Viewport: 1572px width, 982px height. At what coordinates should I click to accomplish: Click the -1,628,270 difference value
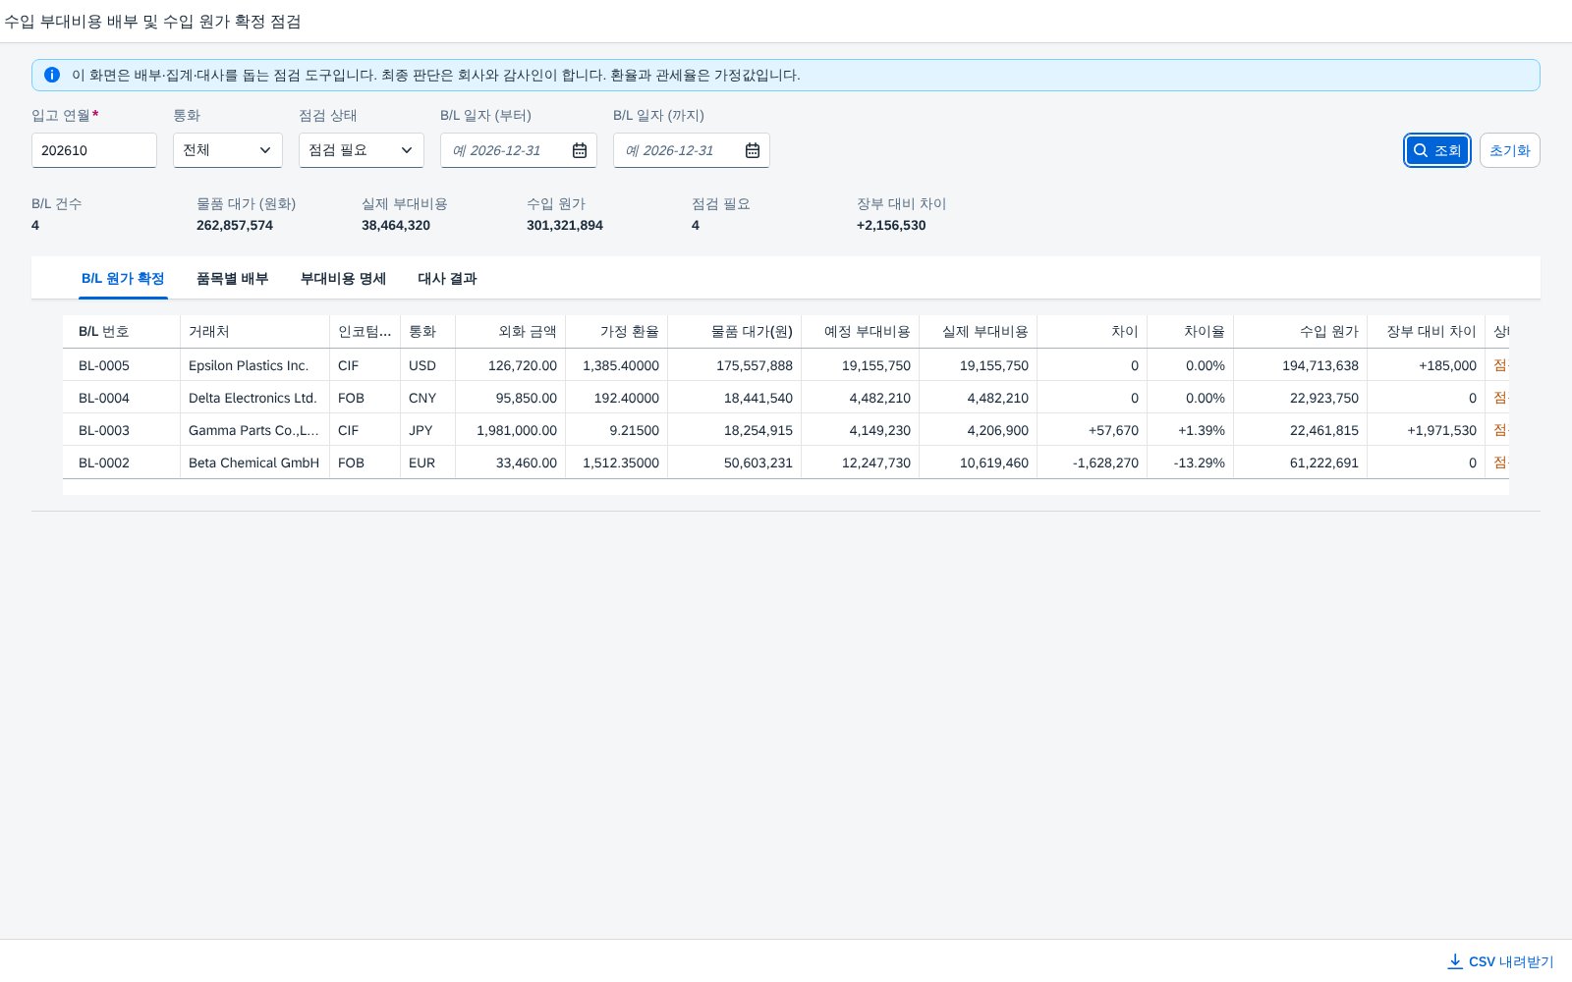[x=1105, y=463]
